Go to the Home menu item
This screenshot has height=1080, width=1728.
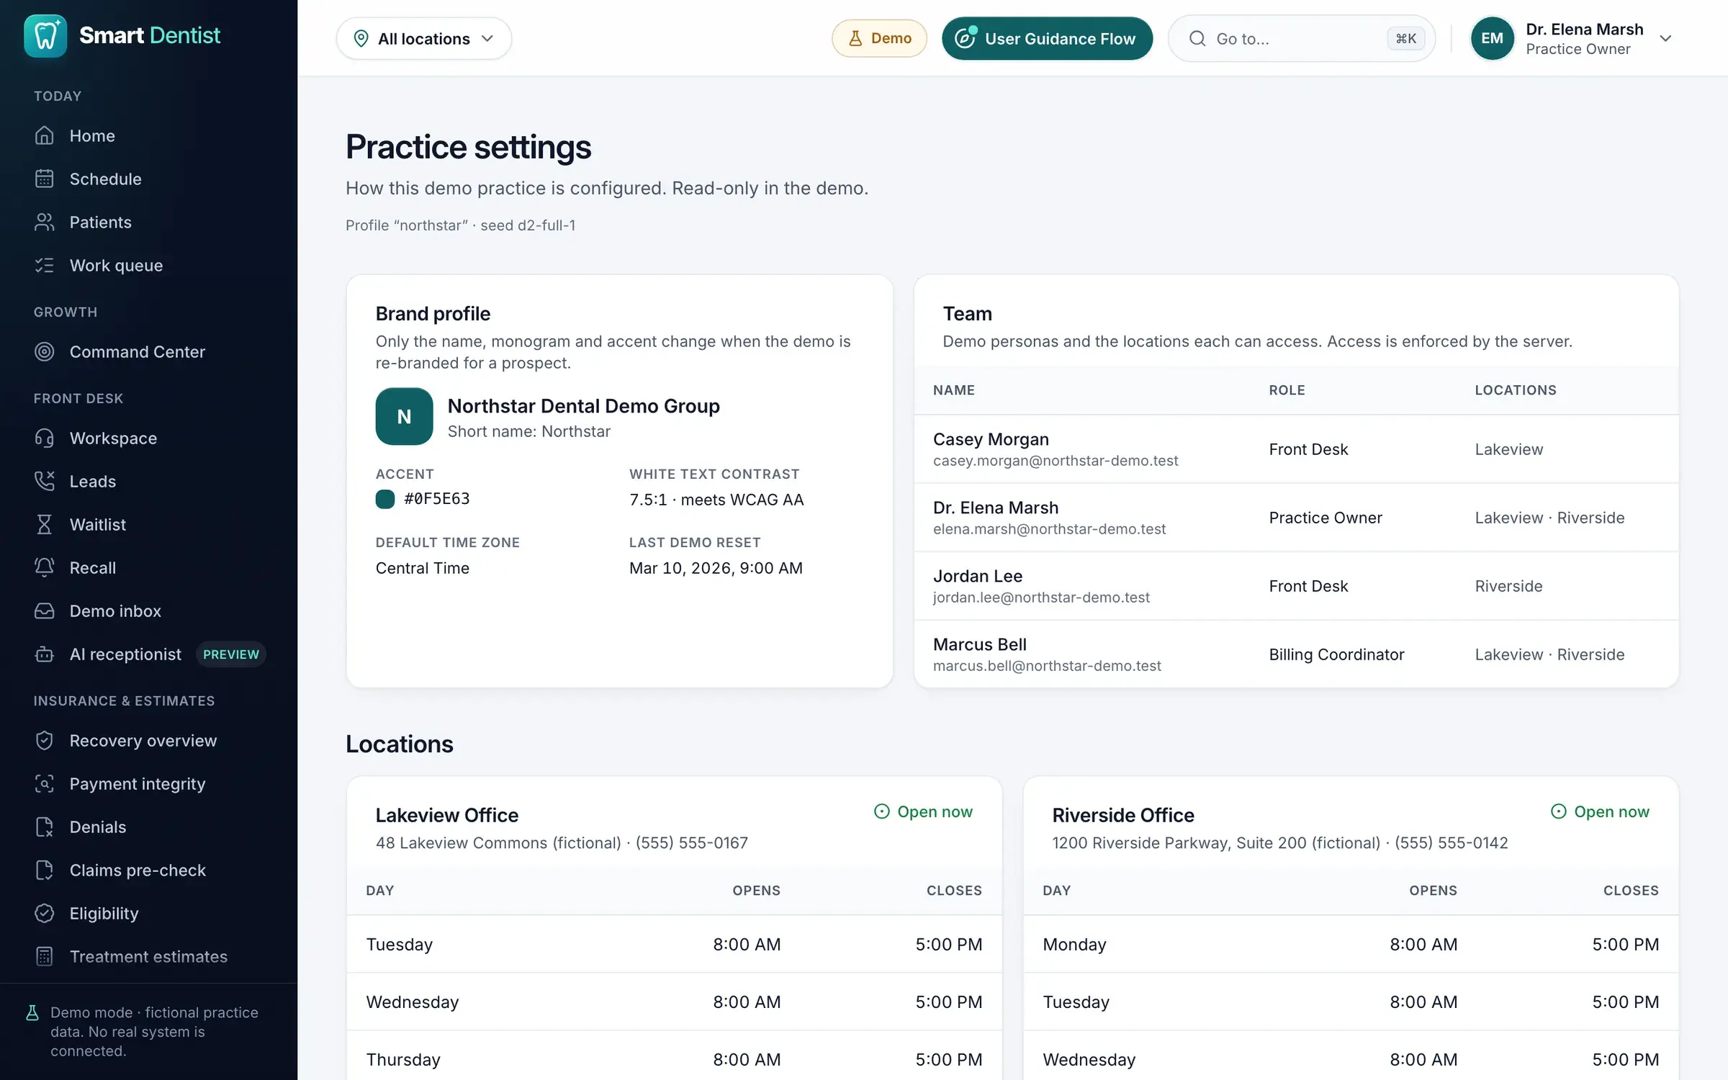point(92,135)
